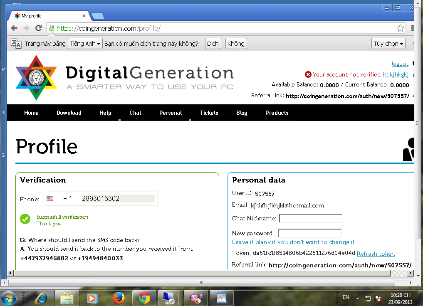Open the Blog menu item
The width and height of the screenshot is (423, 306).
(242, 113)
